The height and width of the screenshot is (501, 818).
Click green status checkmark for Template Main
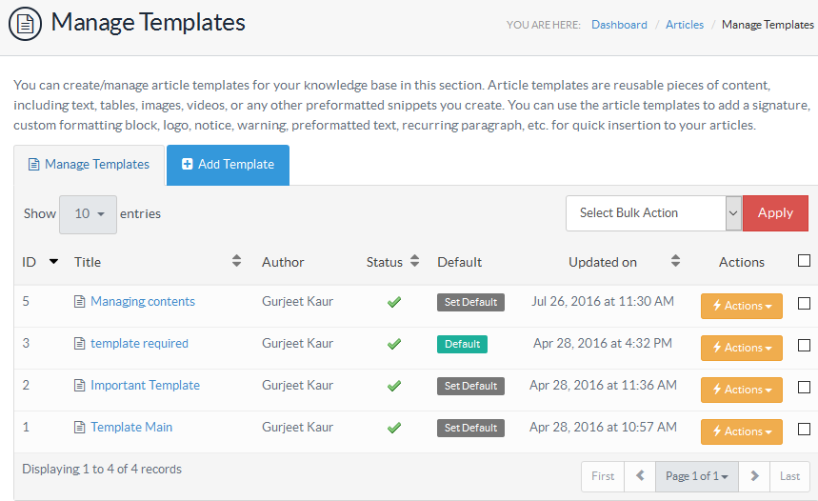394,428
